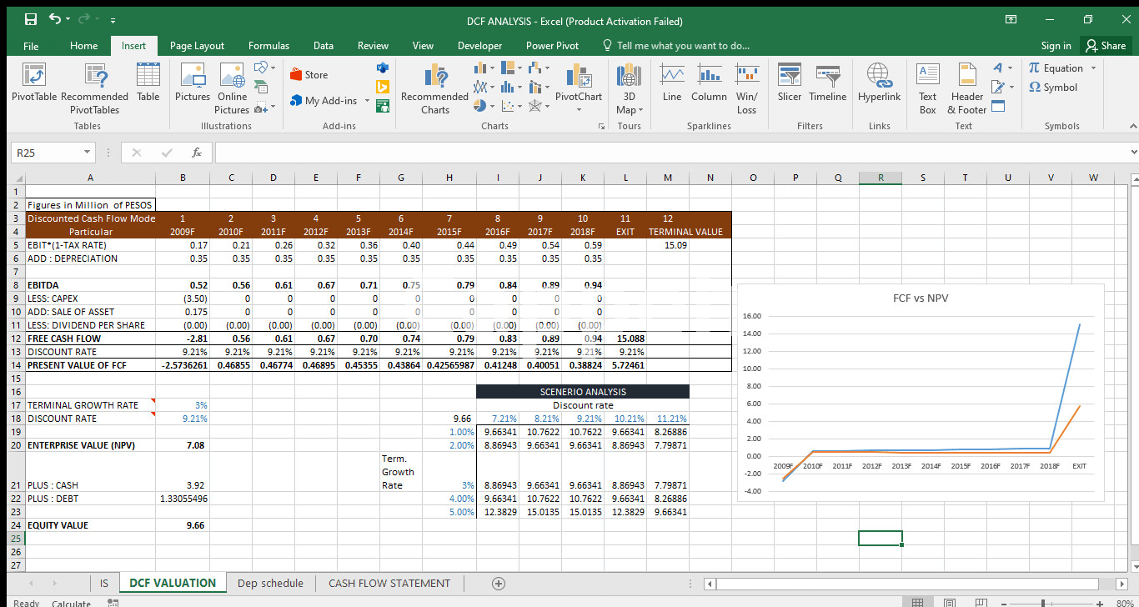Click the Share button
Screen dimensions: 1139x607
coord(1104,46)
